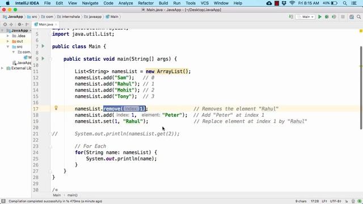Click LF line separator in status bar
The height and width of the screenshot is (204, 363).
(x=324, y=201)
